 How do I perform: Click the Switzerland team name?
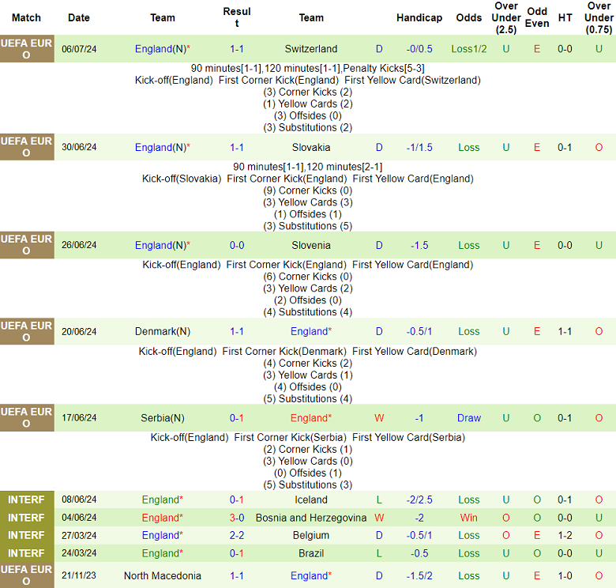tap(310, 49)
